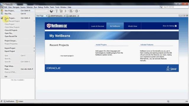Click the Install Plugins link
Screen dimensions: 189x106
coord(101,45)
